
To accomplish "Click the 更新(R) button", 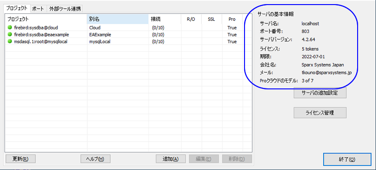I will [x=20, y=159].
